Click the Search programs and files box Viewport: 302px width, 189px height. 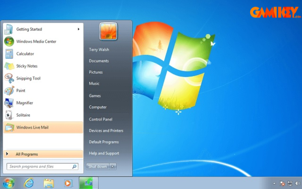[x=42, y=166]
